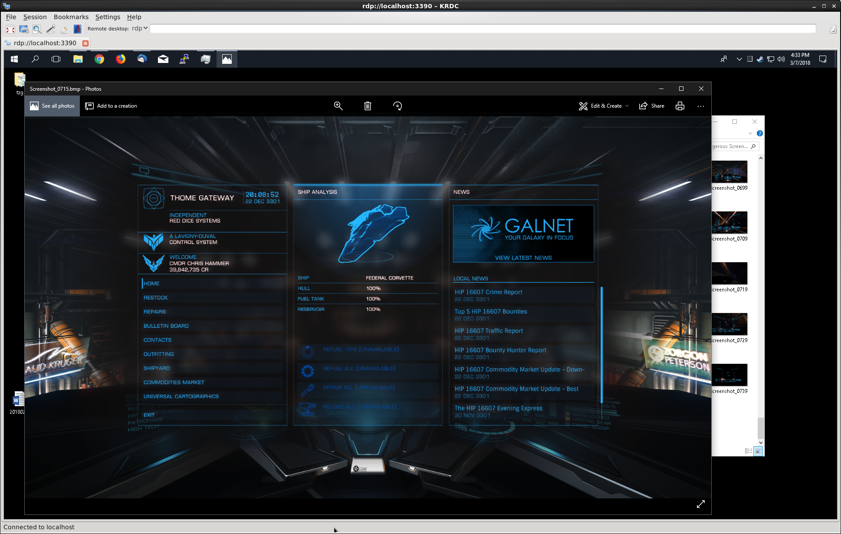This screenshot has height=534, width=841.
Task: Click the blue bookmark book icon in KRDC
Action: point(77,29)
